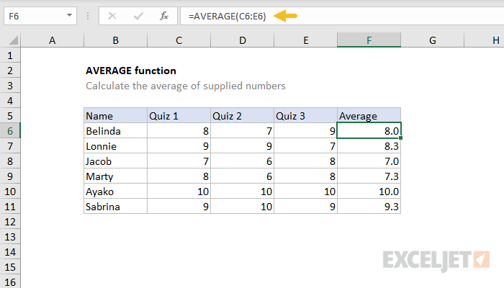Select column C header
The image size is (504, 288).
[x=179, y=41]
